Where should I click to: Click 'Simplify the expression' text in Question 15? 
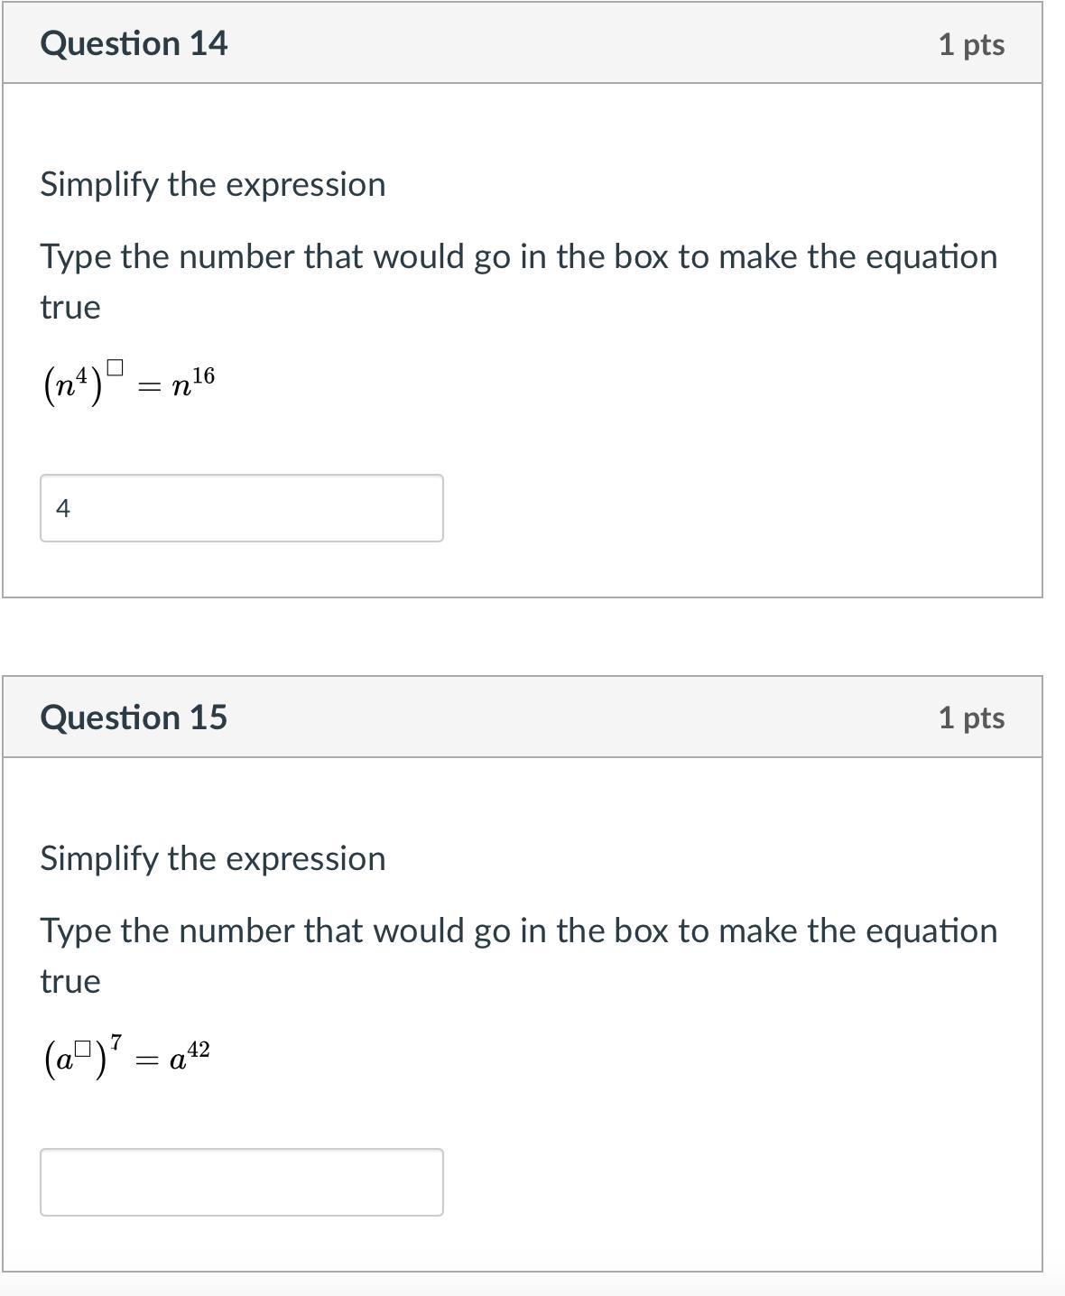[213, 858]
